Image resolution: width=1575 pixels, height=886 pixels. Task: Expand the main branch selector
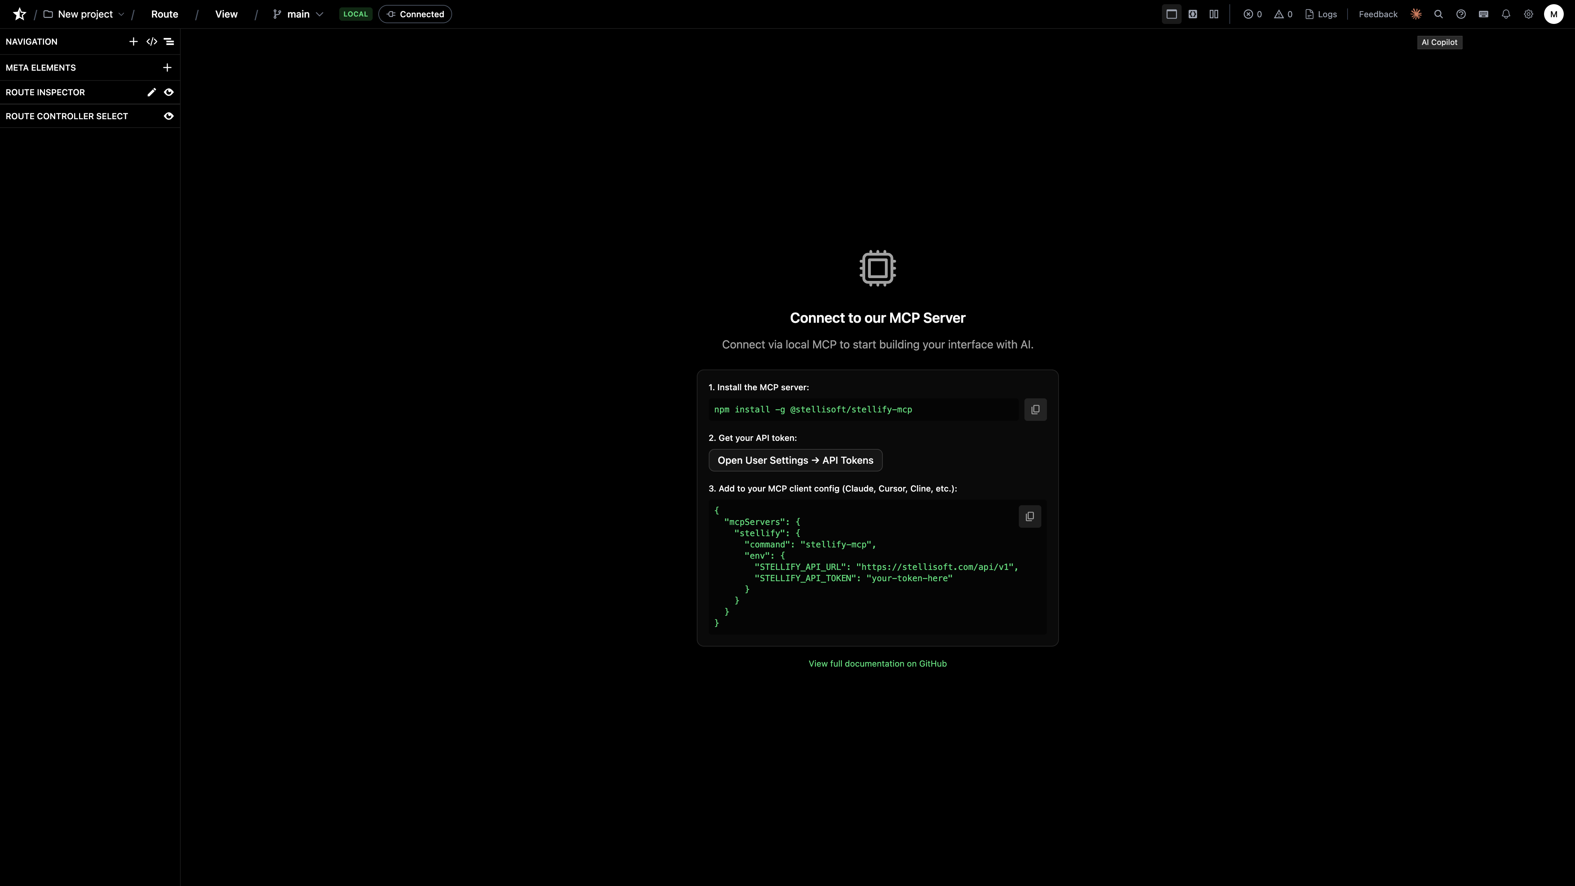[x=320, y=13]
